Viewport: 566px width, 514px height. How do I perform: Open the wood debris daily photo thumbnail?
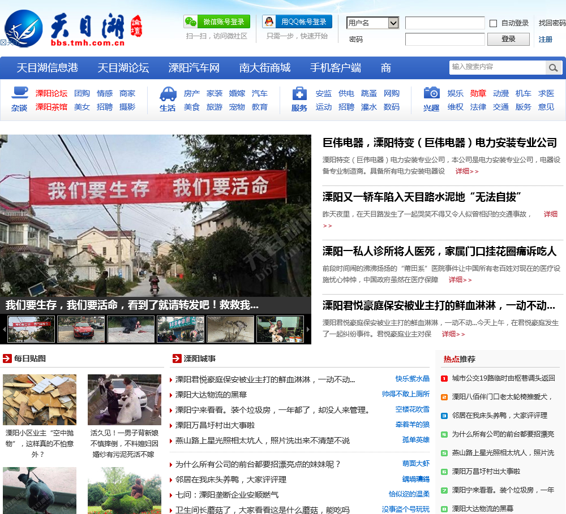point(40,400)
